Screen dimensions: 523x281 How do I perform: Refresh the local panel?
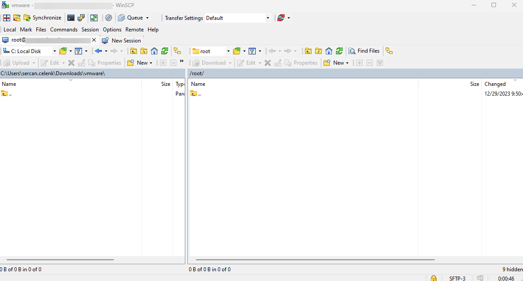coord(164,51)
